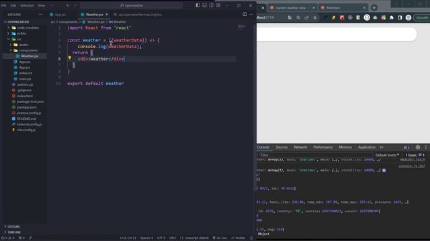The width and height of the screenshot is (430, 241).
Task: Open DevTools settings gear icon
Action: pyautogui.click(x=418, y=147)
